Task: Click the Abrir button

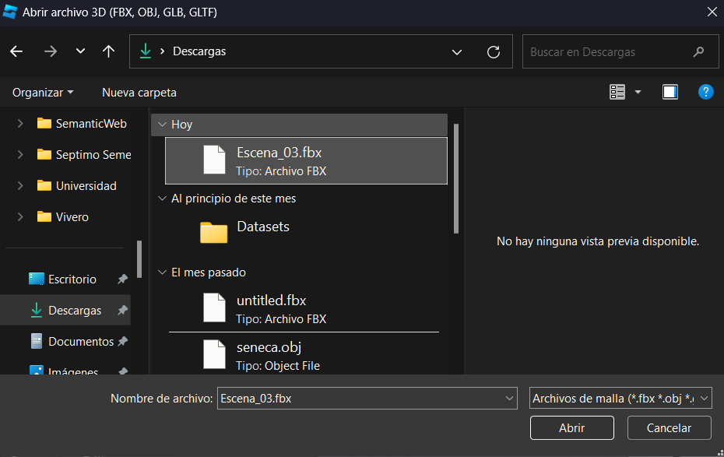Action: tap(571, 428)
